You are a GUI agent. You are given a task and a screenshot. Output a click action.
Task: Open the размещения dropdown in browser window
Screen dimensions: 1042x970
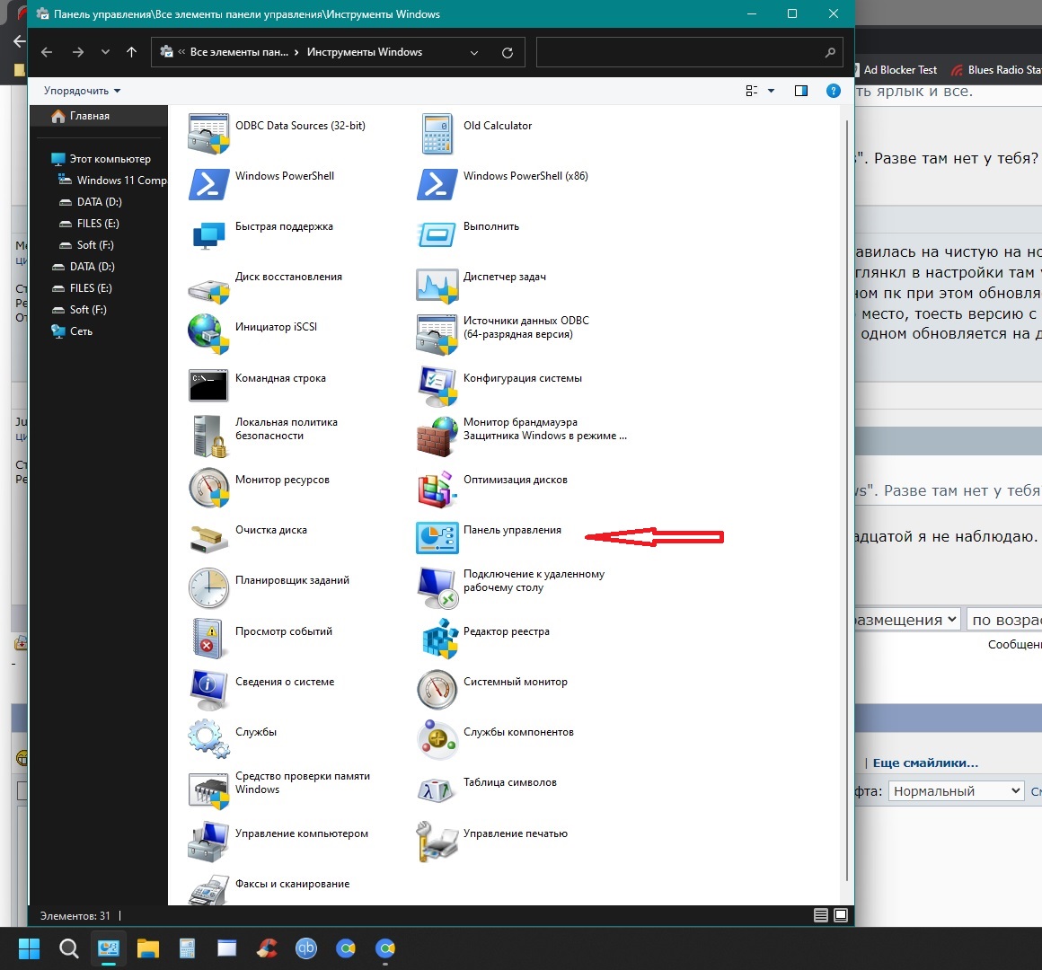click(908, 620)
